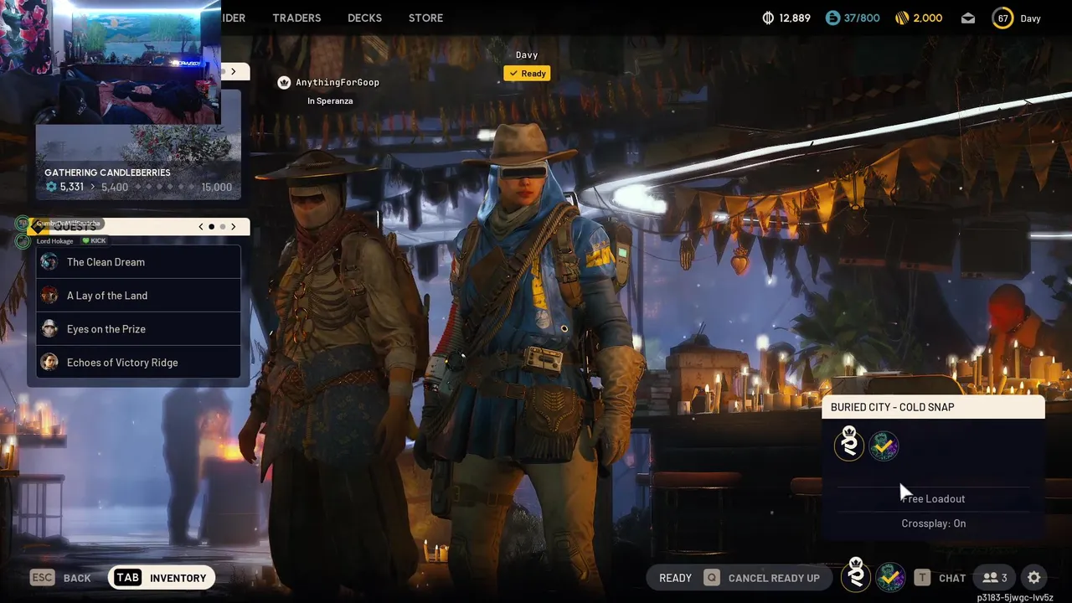Image resolution: width=1072 pixels, height=603 pixels.
Task: Open Echoes of Victory Ridge quest
Action: (138, 363)
